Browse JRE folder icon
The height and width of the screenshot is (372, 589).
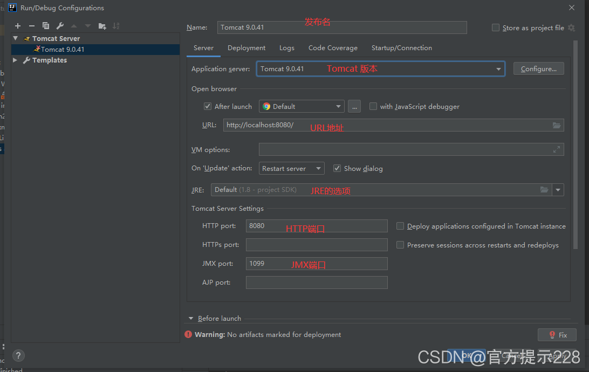[x=544, y=190]
